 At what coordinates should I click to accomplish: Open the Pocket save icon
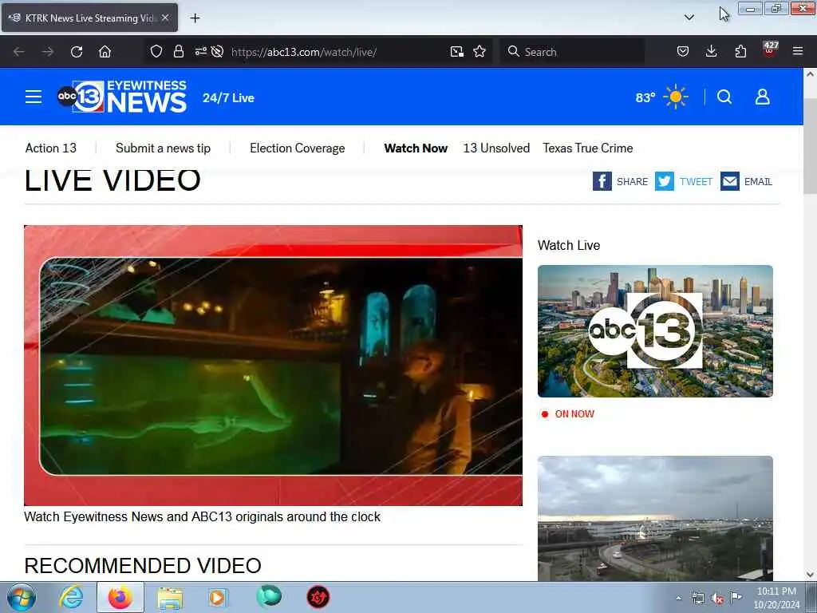683,52
